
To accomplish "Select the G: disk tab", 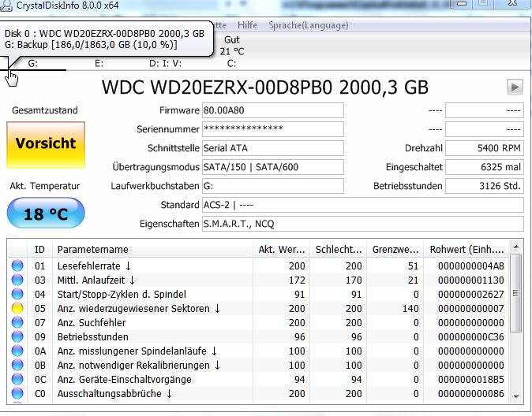I will point(33,63).
